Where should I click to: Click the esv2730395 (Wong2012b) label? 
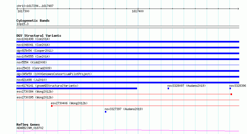coord(35,97)
